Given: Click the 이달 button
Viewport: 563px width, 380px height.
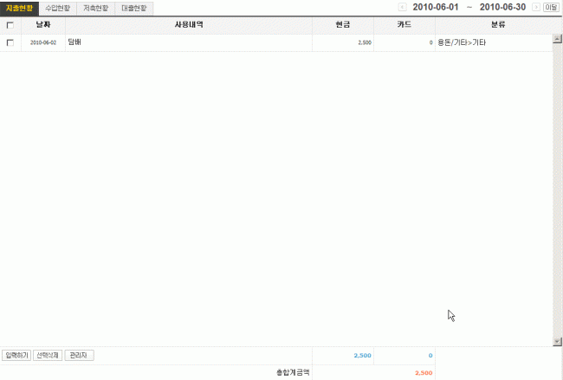Looking at the screenshot, I should (551, 7).
